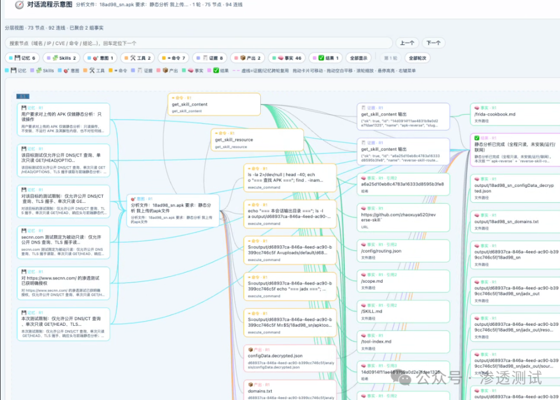This screenshot has width=560, height=400.
Task: Click the floppy disk icon on 对 https://www.secnn.com/ memory card
Action: point(23,272)
